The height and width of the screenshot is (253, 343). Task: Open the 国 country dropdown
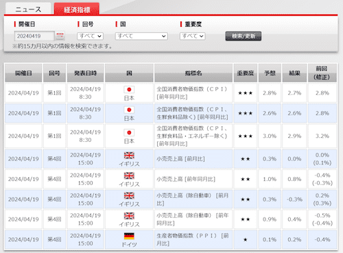[141, 36]
